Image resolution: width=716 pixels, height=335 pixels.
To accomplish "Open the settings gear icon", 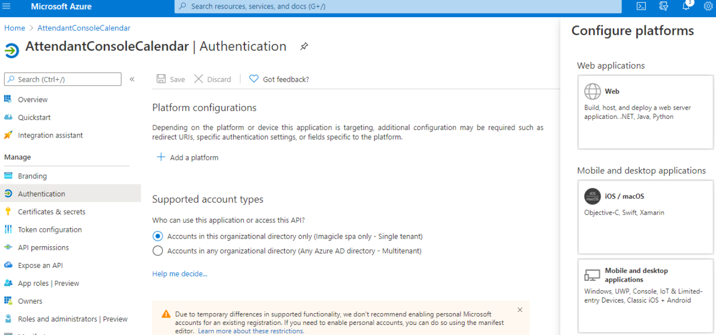I will click(708, 6).
